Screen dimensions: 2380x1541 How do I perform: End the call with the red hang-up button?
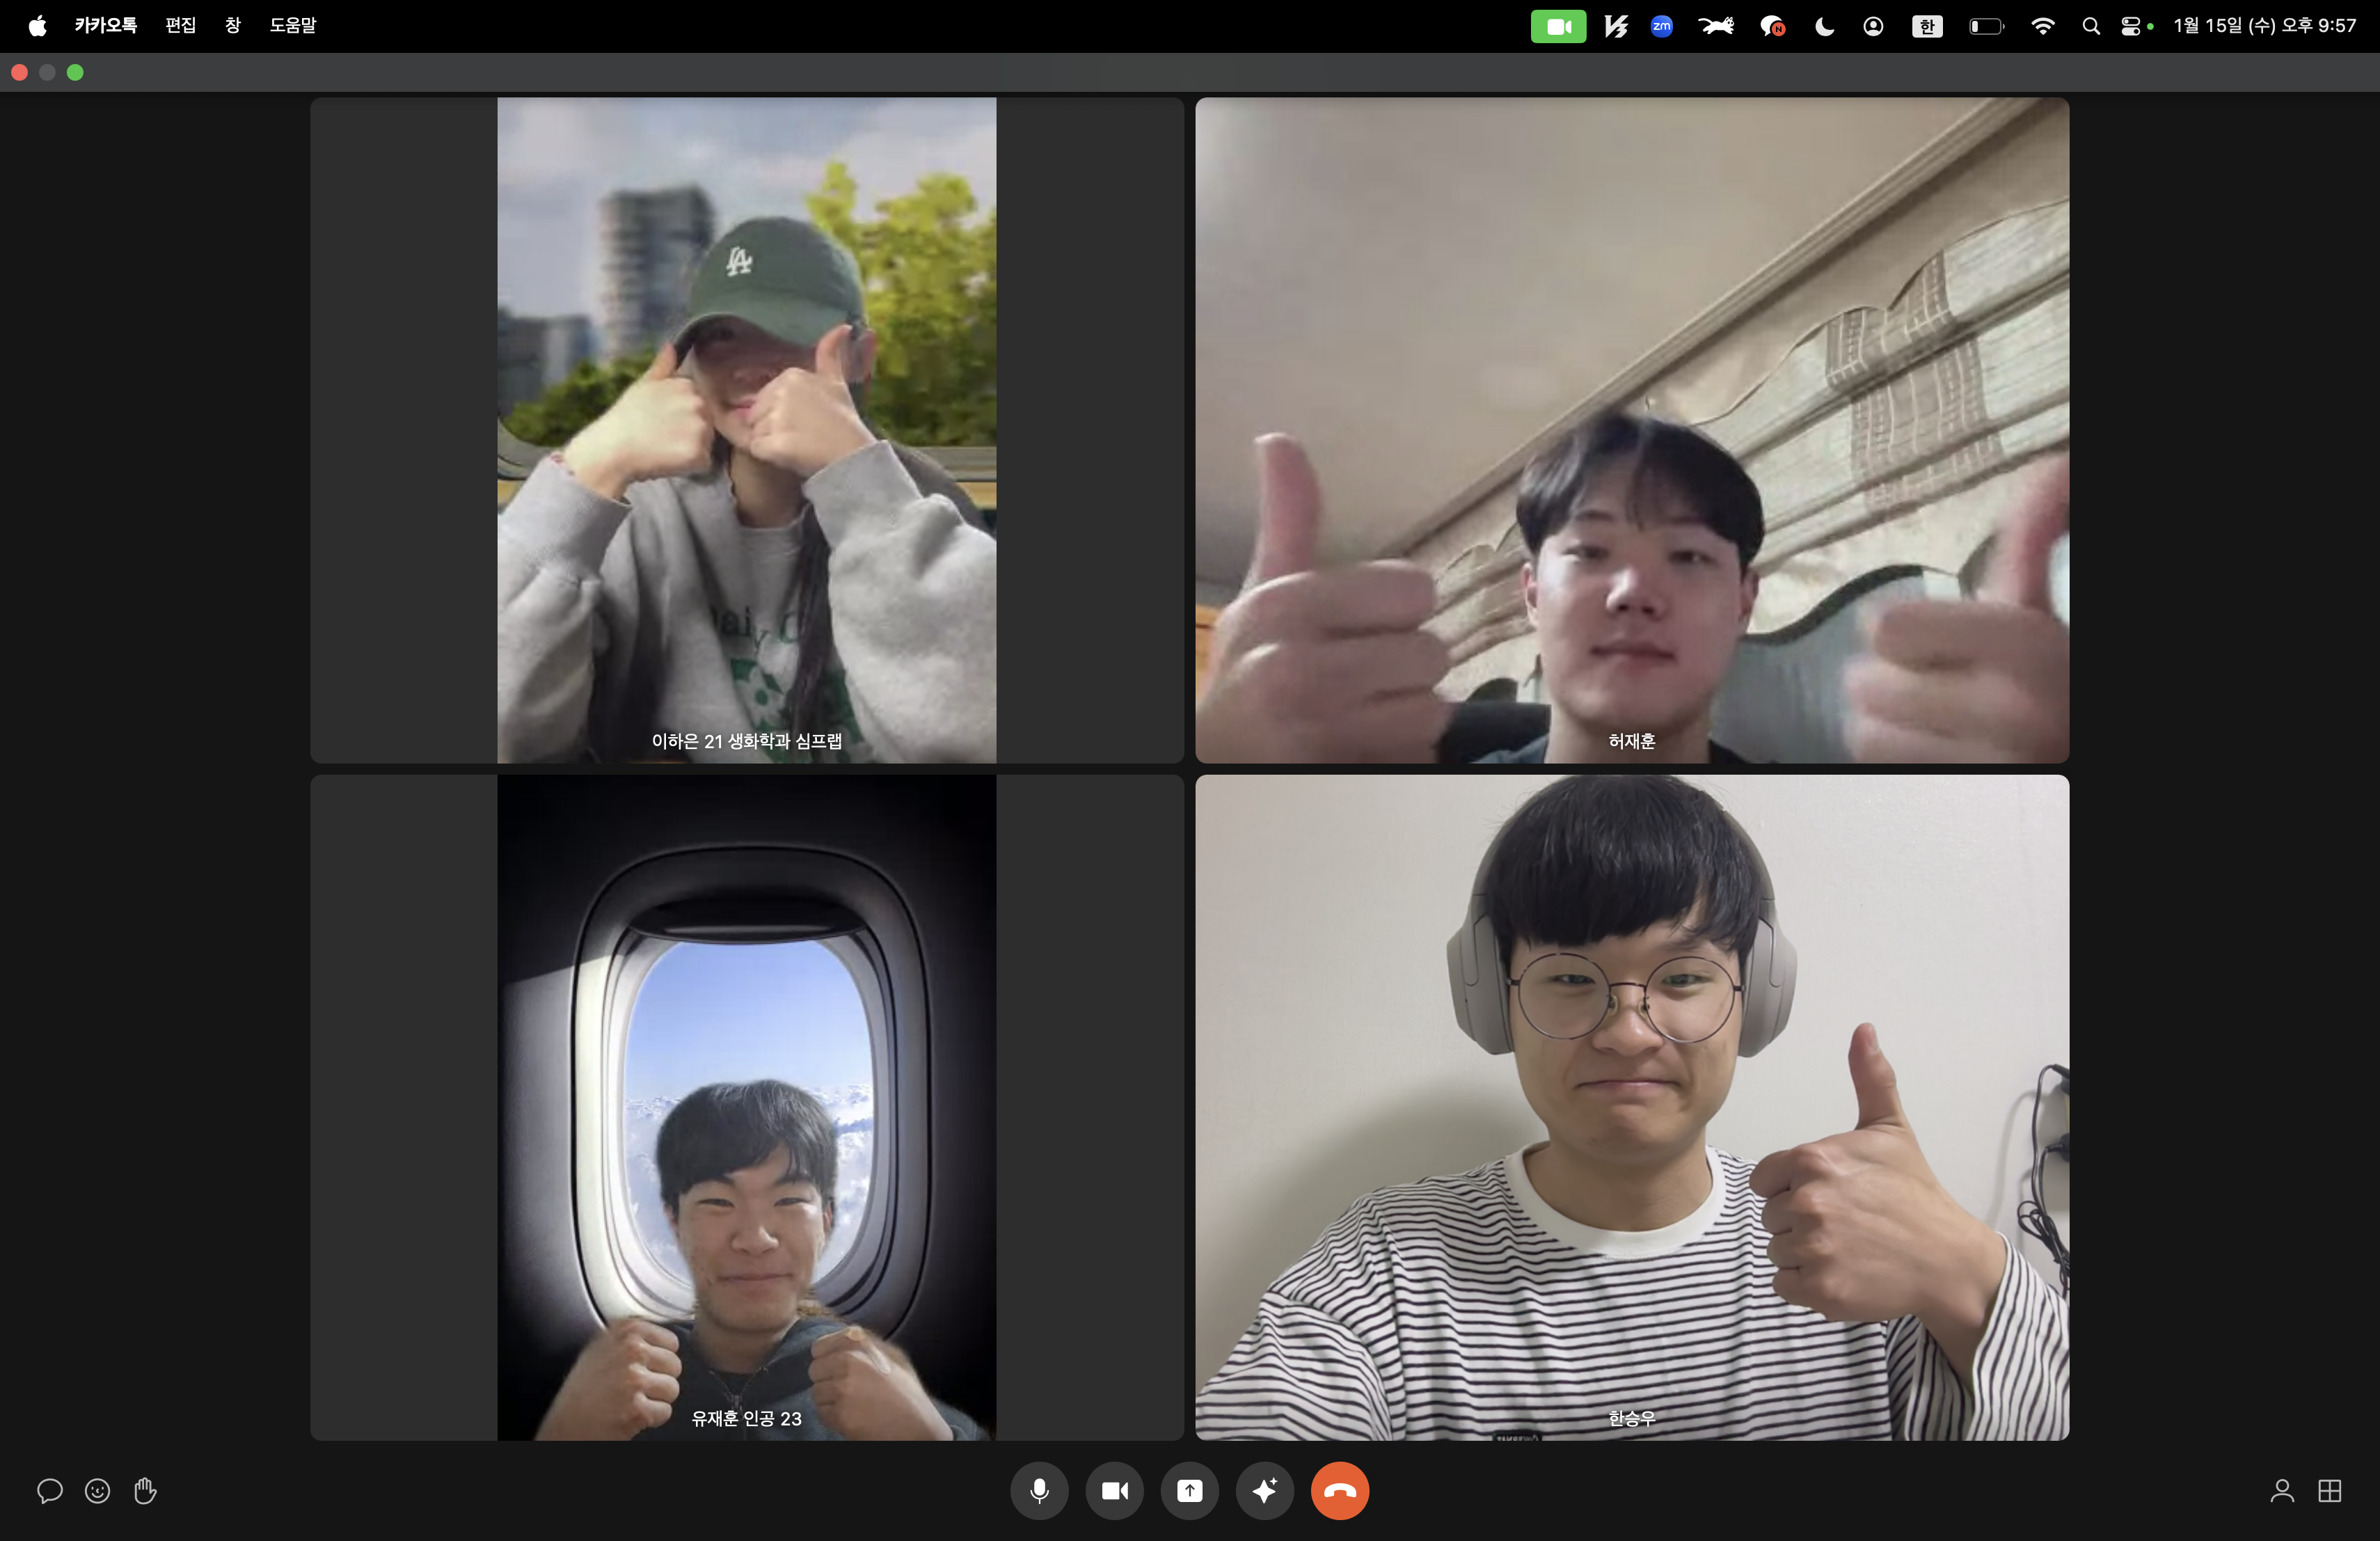point(1339,1491)
